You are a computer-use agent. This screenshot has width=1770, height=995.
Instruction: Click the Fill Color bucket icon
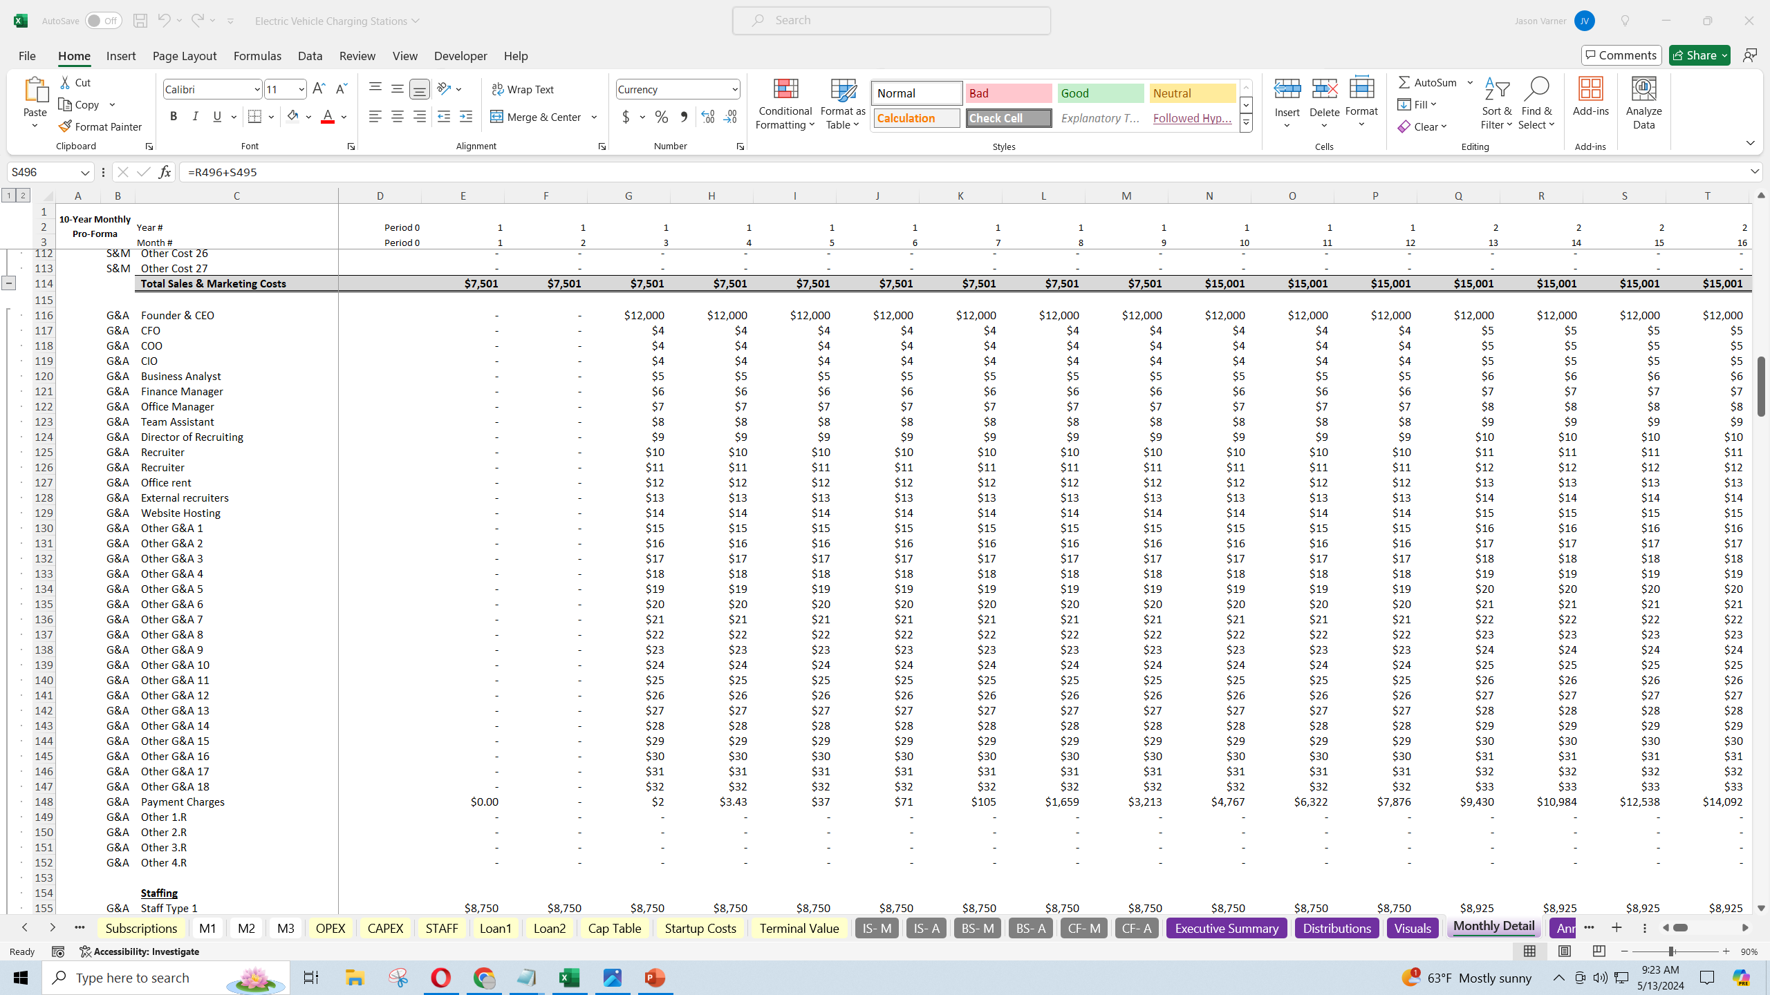pyautogui.click(x=292, y=117)
